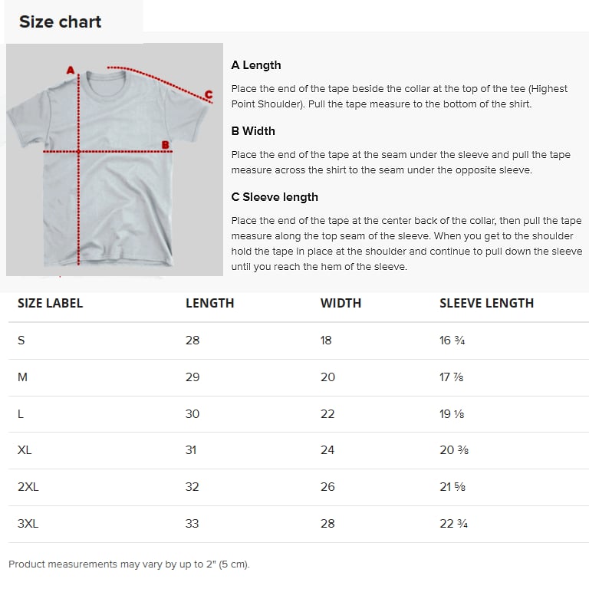Select the XL size row label
Viewport: 589px width, 589px height.
click(x=25, y=450)
